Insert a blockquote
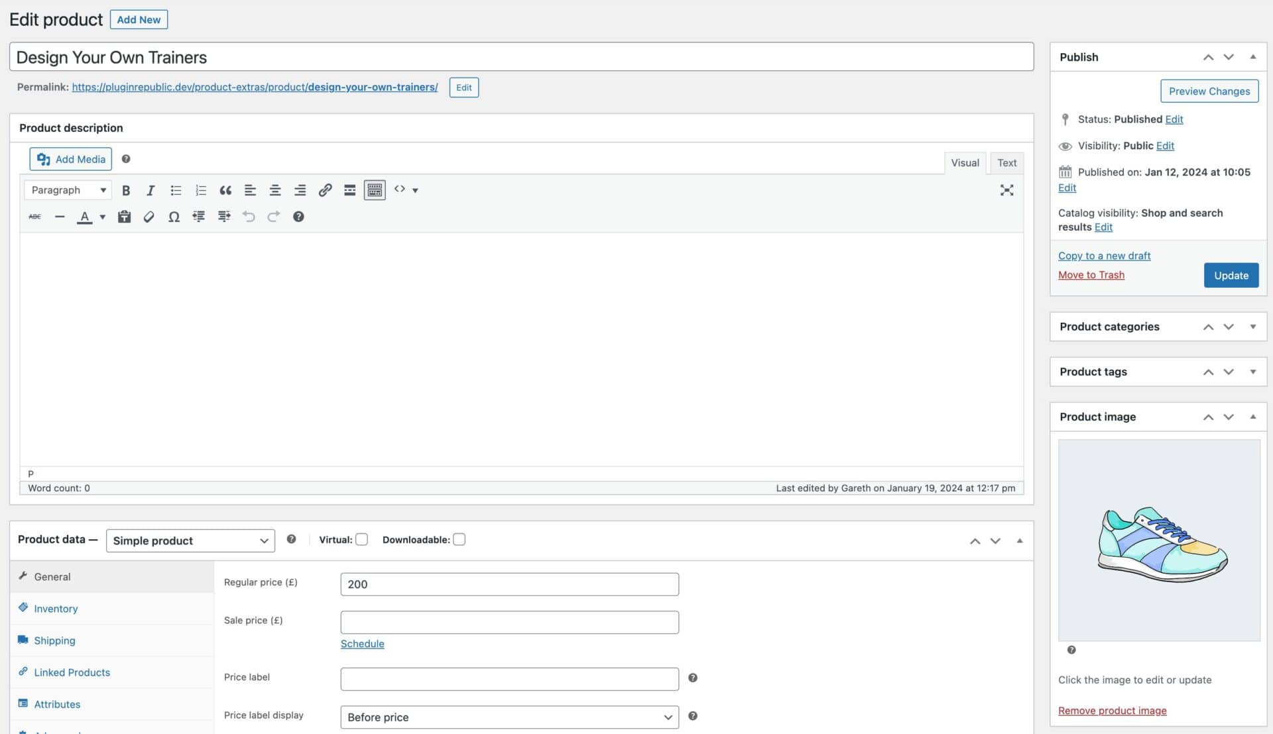 (x=224, y=189)
